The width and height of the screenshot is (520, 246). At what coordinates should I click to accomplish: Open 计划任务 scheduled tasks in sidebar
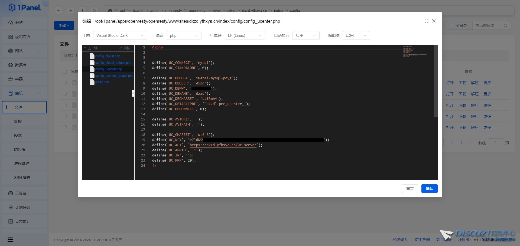24,207
